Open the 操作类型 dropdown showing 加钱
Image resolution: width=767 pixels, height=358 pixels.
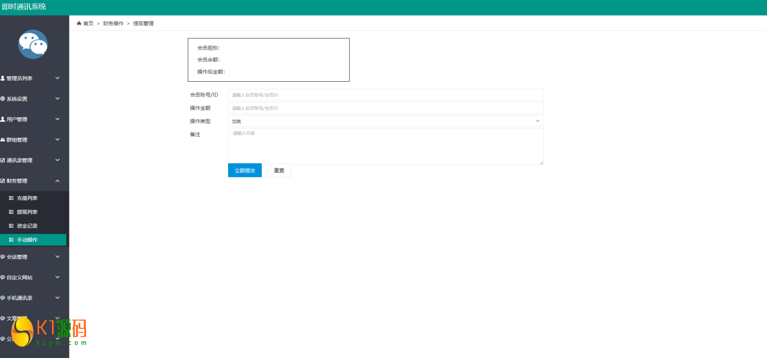386,121
